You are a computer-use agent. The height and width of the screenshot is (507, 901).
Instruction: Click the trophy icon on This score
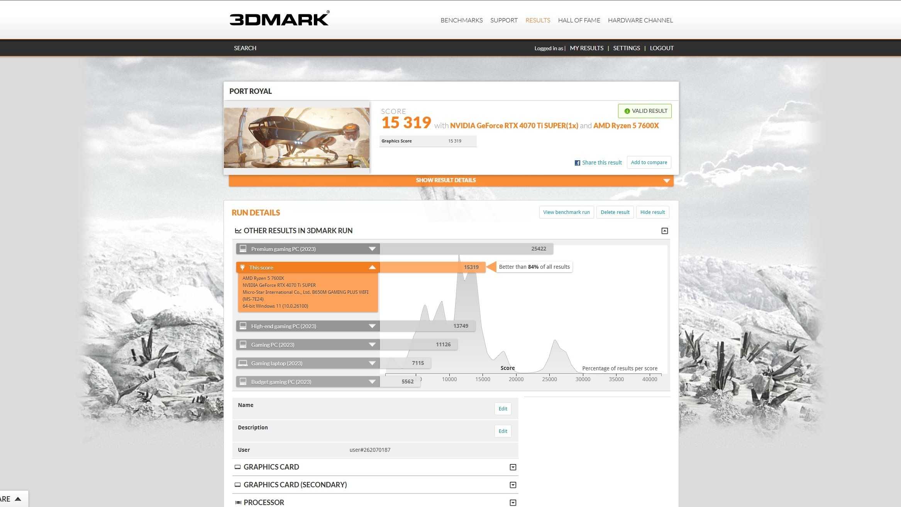pos(242,267)
